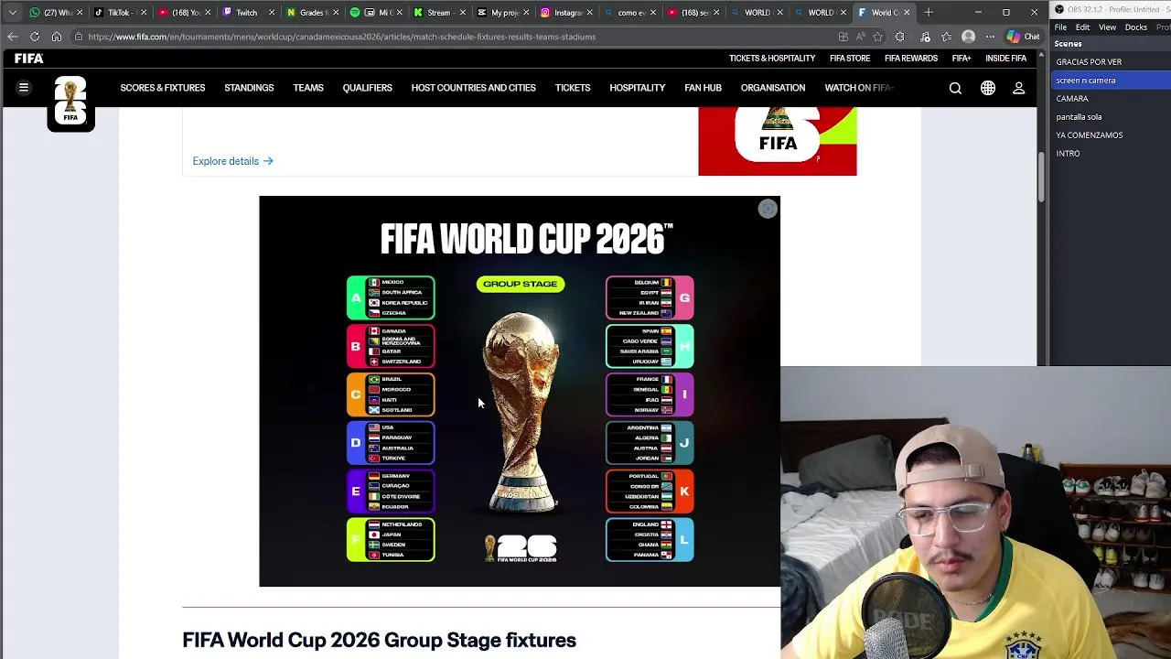The height and width of the screenshot is (659, 1171).
Task: Select screen n camera scene in OBS
Action: [x=1111, y=81]
